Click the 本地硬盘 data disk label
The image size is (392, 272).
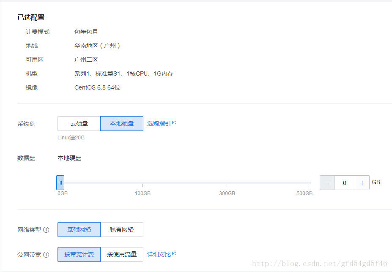click(69, 158)
